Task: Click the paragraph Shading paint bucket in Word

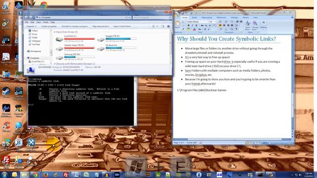Action: (220, 29)
